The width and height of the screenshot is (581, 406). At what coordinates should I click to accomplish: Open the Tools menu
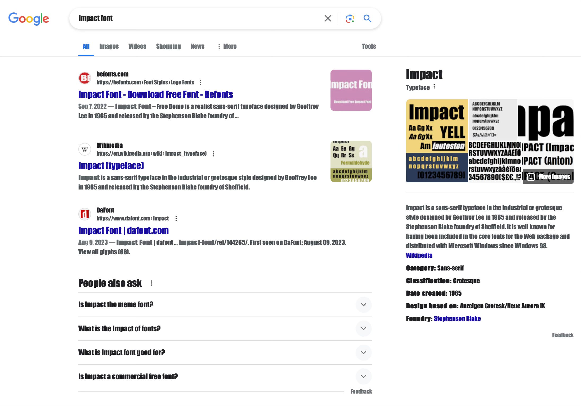point(369,46)
